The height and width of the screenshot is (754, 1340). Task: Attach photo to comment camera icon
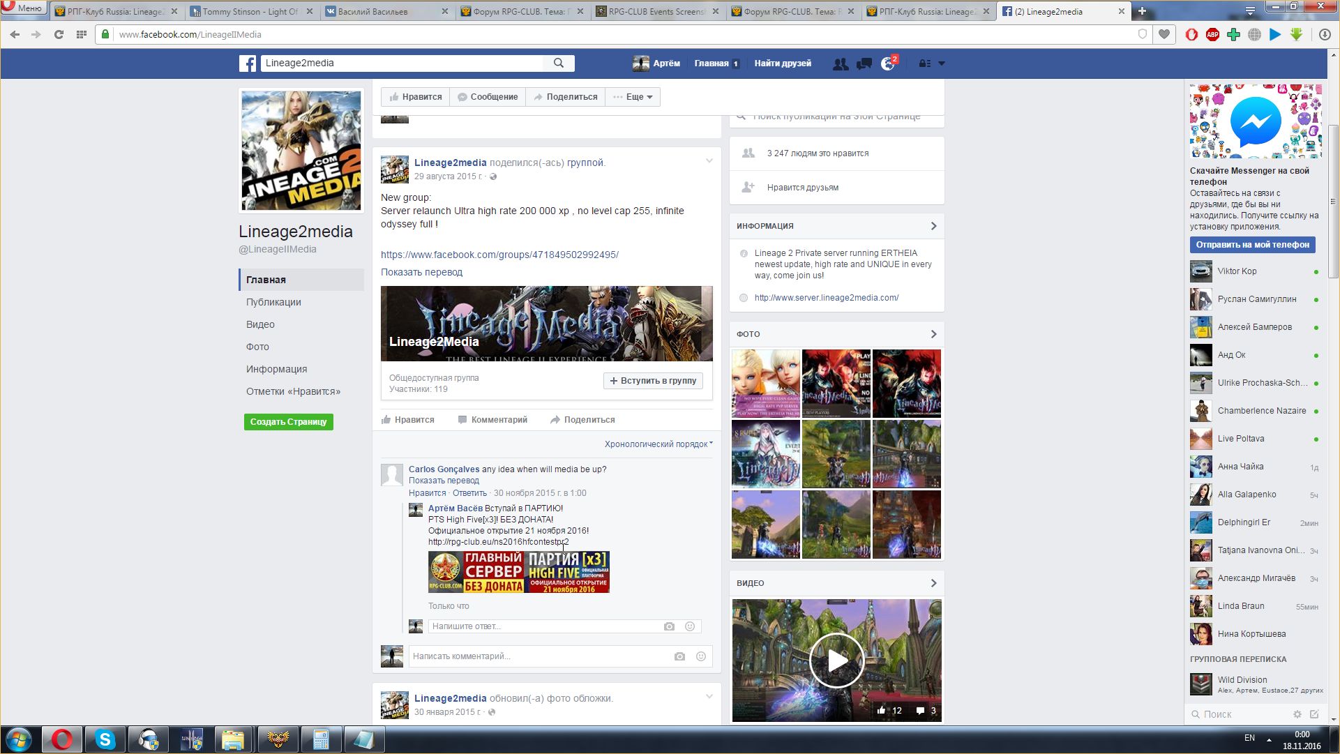pyautogui.click(x=679, y=656)
